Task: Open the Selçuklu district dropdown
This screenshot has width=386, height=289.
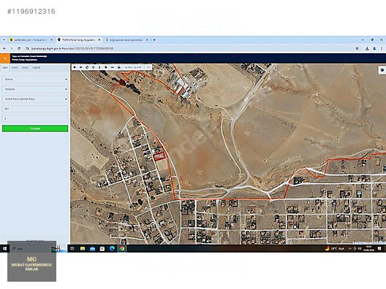Action: [35, 89]
